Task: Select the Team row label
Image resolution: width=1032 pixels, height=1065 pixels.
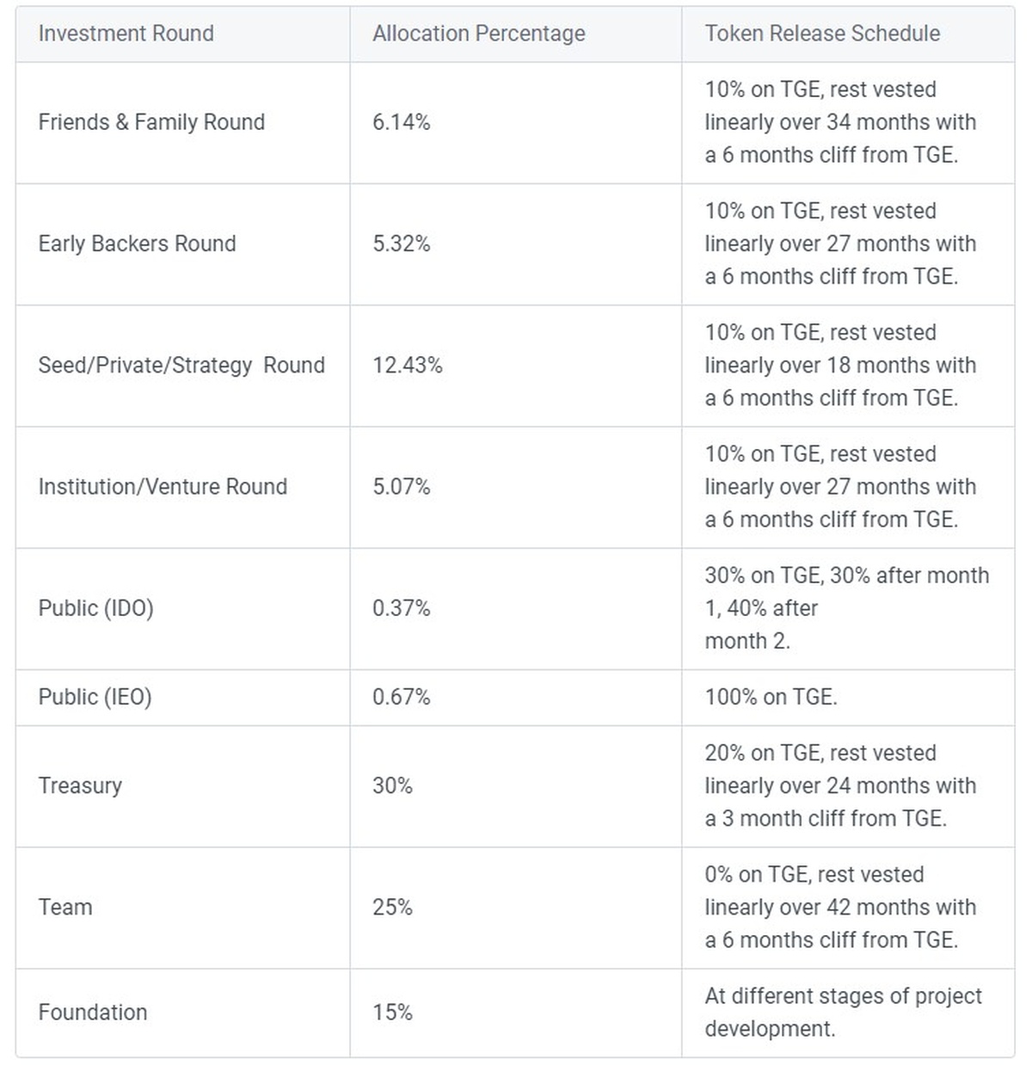Action: pos(65,907)
